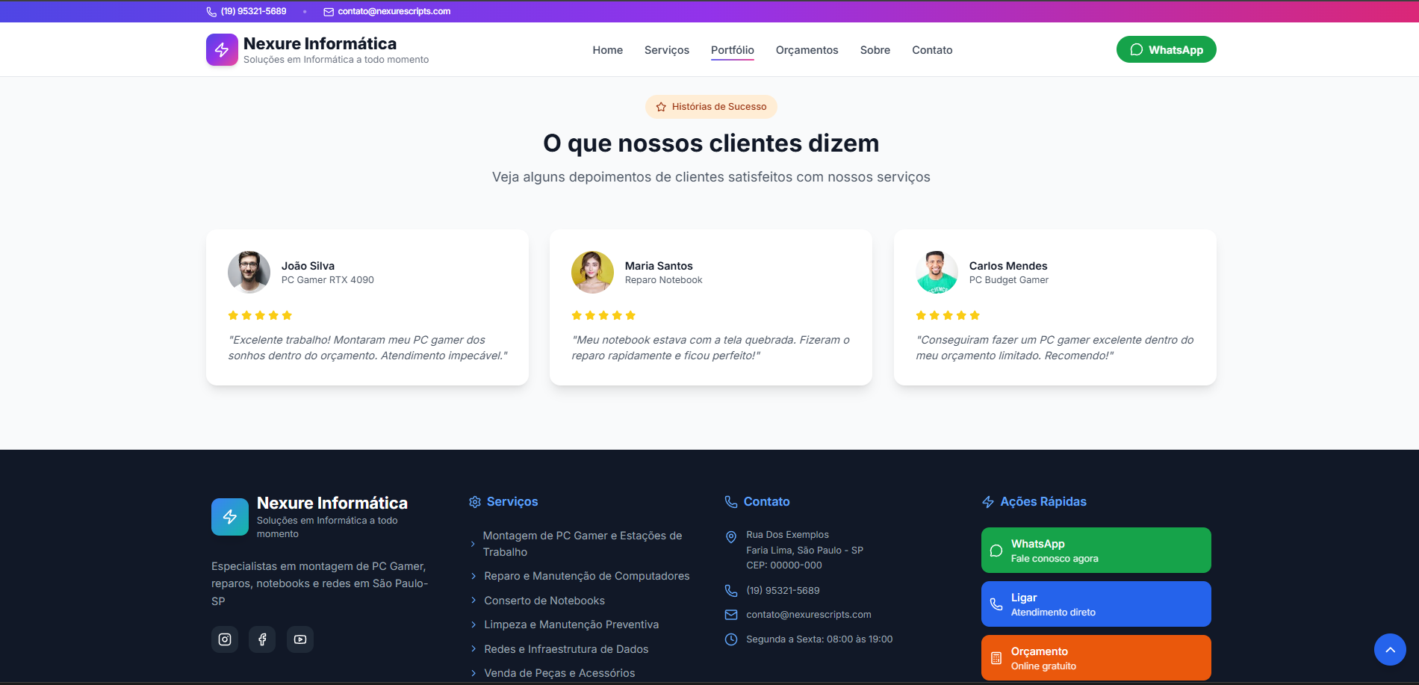The height and width of the screenshot is (685, 1419).
Task: Click the clock icon beside business hours
Action: tap(731, 639)
